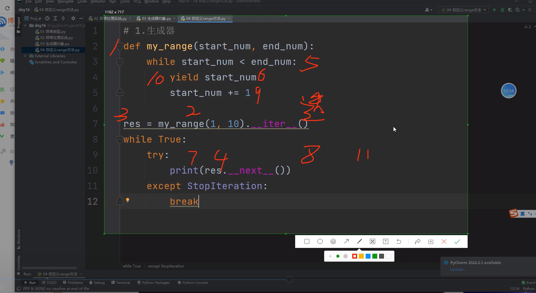The image size is (536, 293).
Task: Open the Debug tool window button
Action: pyautogui.click(x=97, y=283)
